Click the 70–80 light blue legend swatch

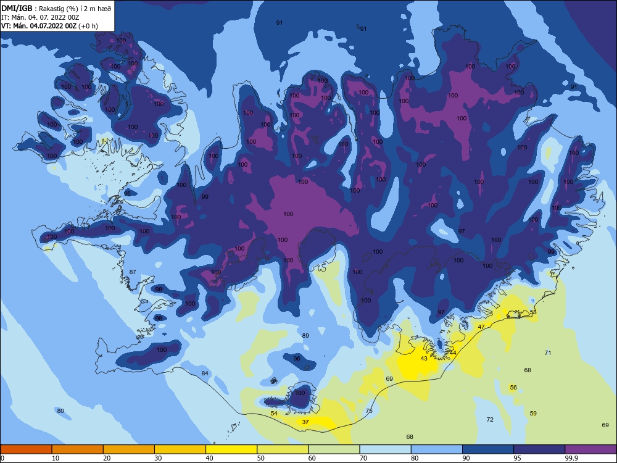coord(385,449)
